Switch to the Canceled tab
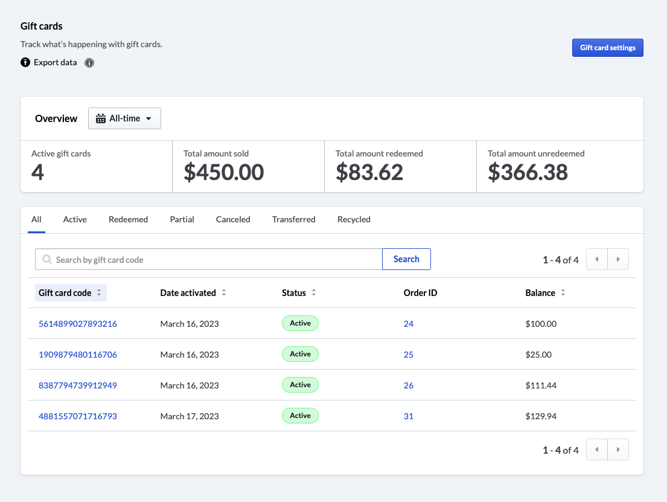This screenshot has height=502, width=667. 233,219
